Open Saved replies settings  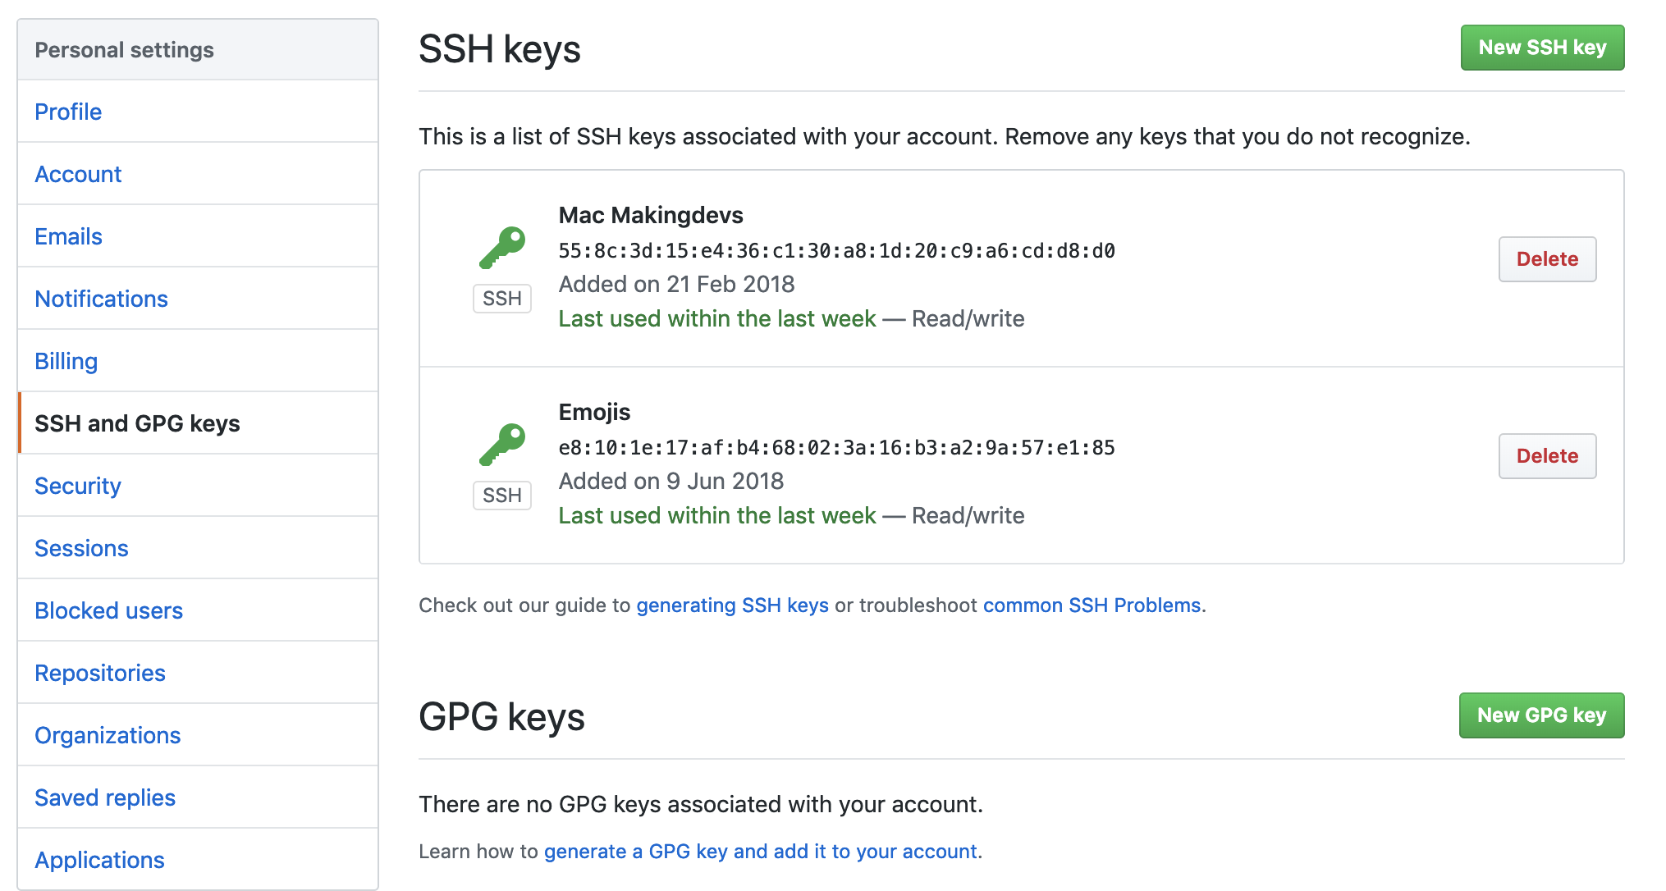(x=105, y=797)
